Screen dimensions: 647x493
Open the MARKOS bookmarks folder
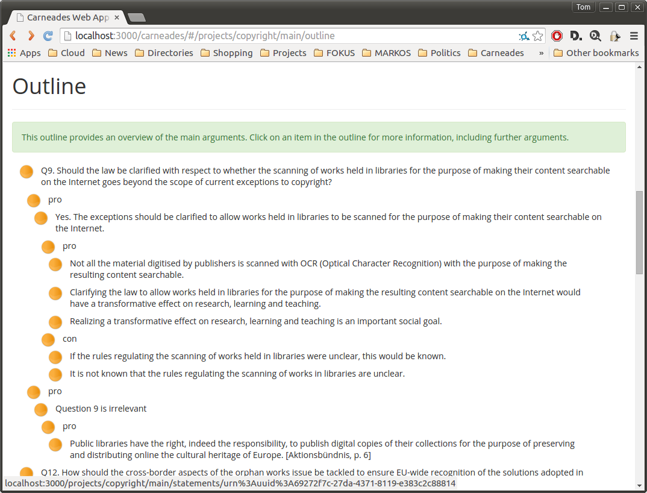(386, 53)
